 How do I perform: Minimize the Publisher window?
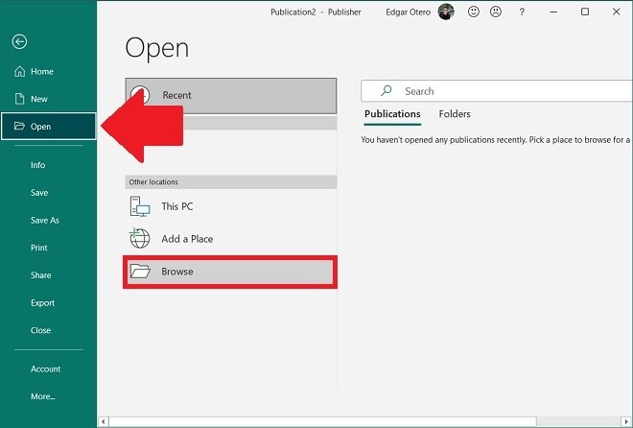coord(553,12)
